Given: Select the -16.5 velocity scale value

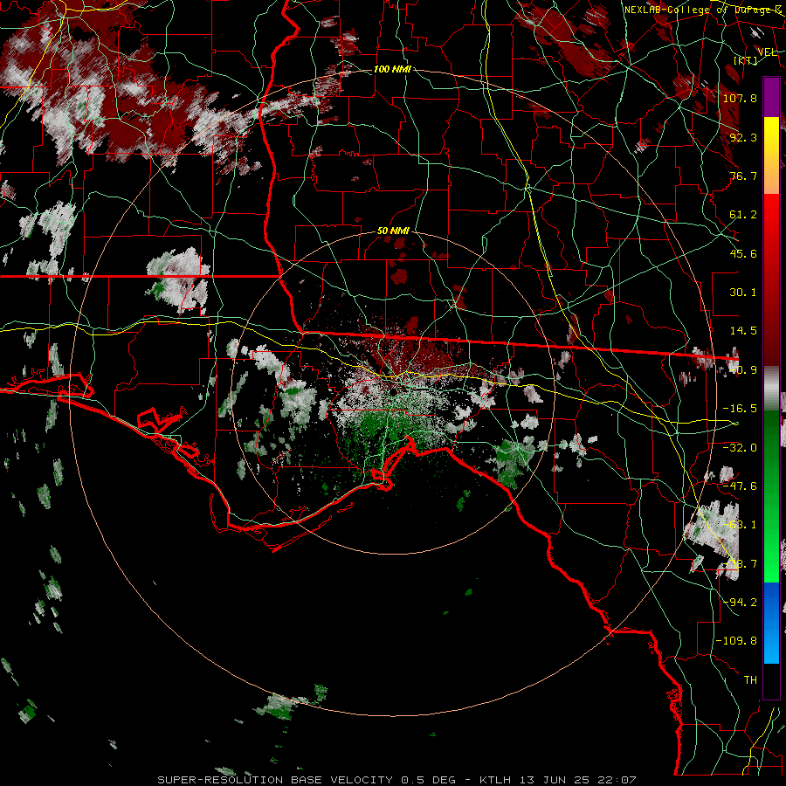Looking at the screenshot, I should [740, 409].
